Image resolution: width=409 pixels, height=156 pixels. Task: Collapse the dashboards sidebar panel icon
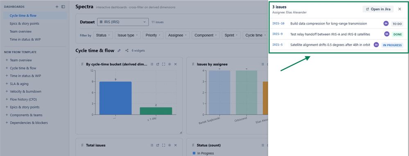pyautogui.click(x=63, y=7)
